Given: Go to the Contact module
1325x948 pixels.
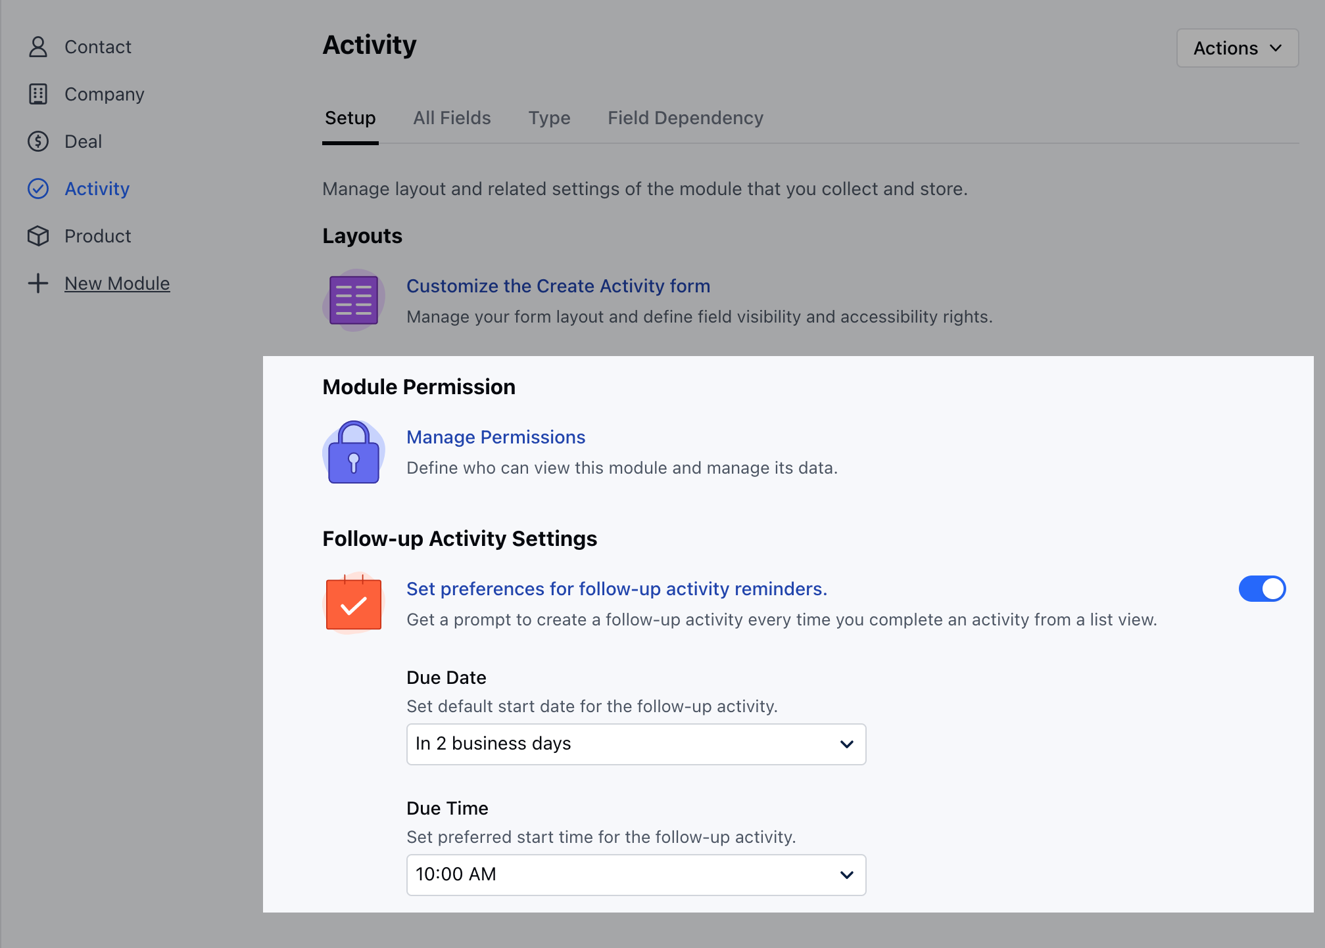Looking at the screenshot, I should pos(98,47).
